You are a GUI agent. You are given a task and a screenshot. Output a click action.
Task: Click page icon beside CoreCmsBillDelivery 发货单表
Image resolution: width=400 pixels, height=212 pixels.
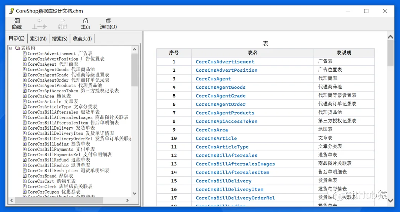(x=25, y=128)
